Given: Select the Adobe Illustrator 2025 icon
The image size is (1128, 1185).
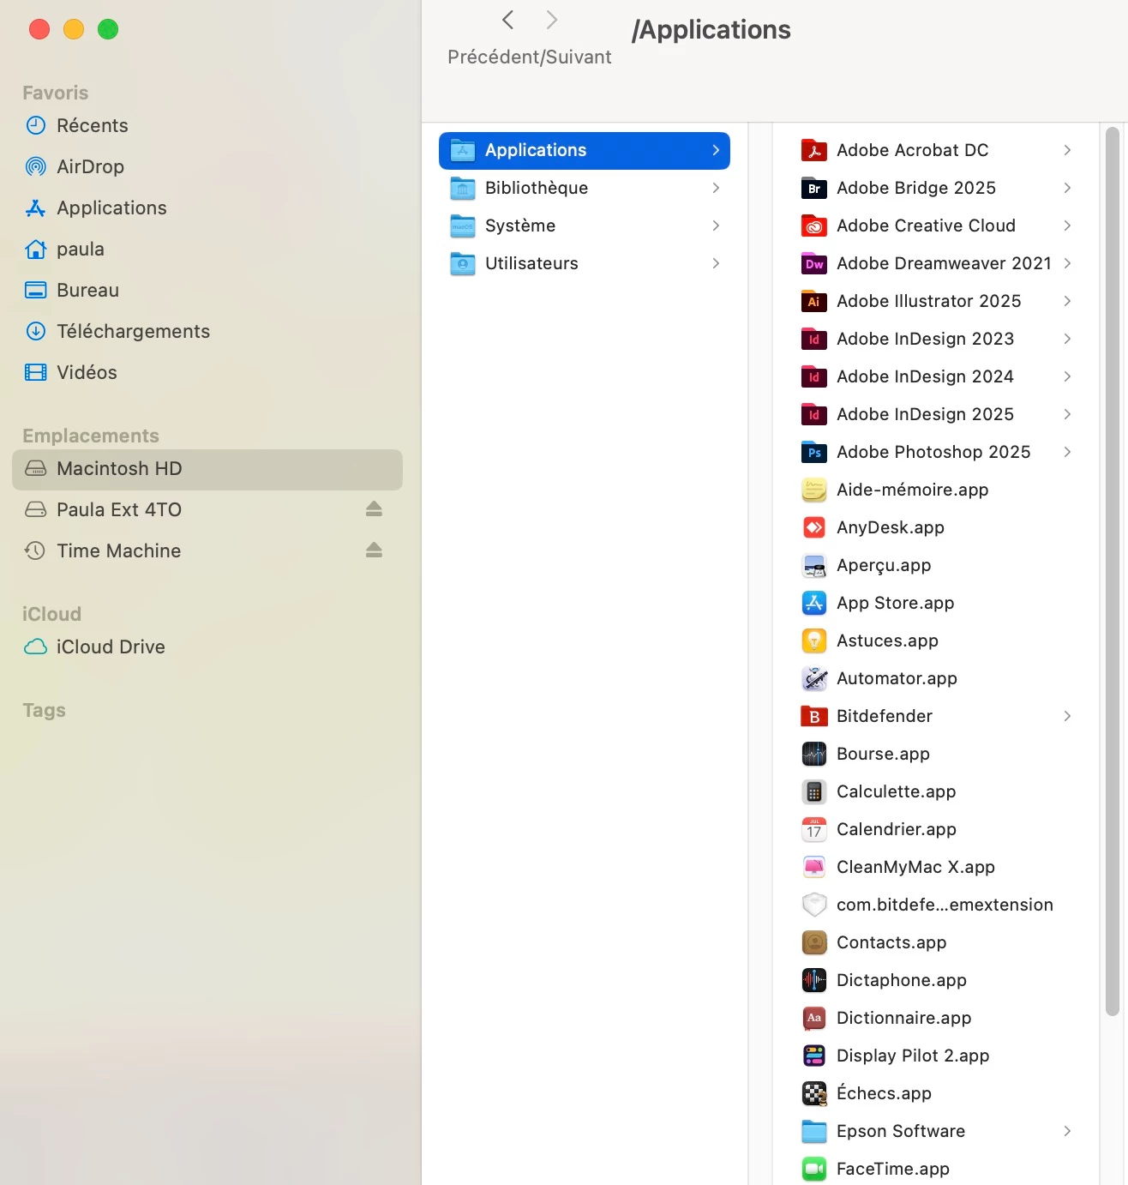Looking at the screenshot, I should [813, 301].
